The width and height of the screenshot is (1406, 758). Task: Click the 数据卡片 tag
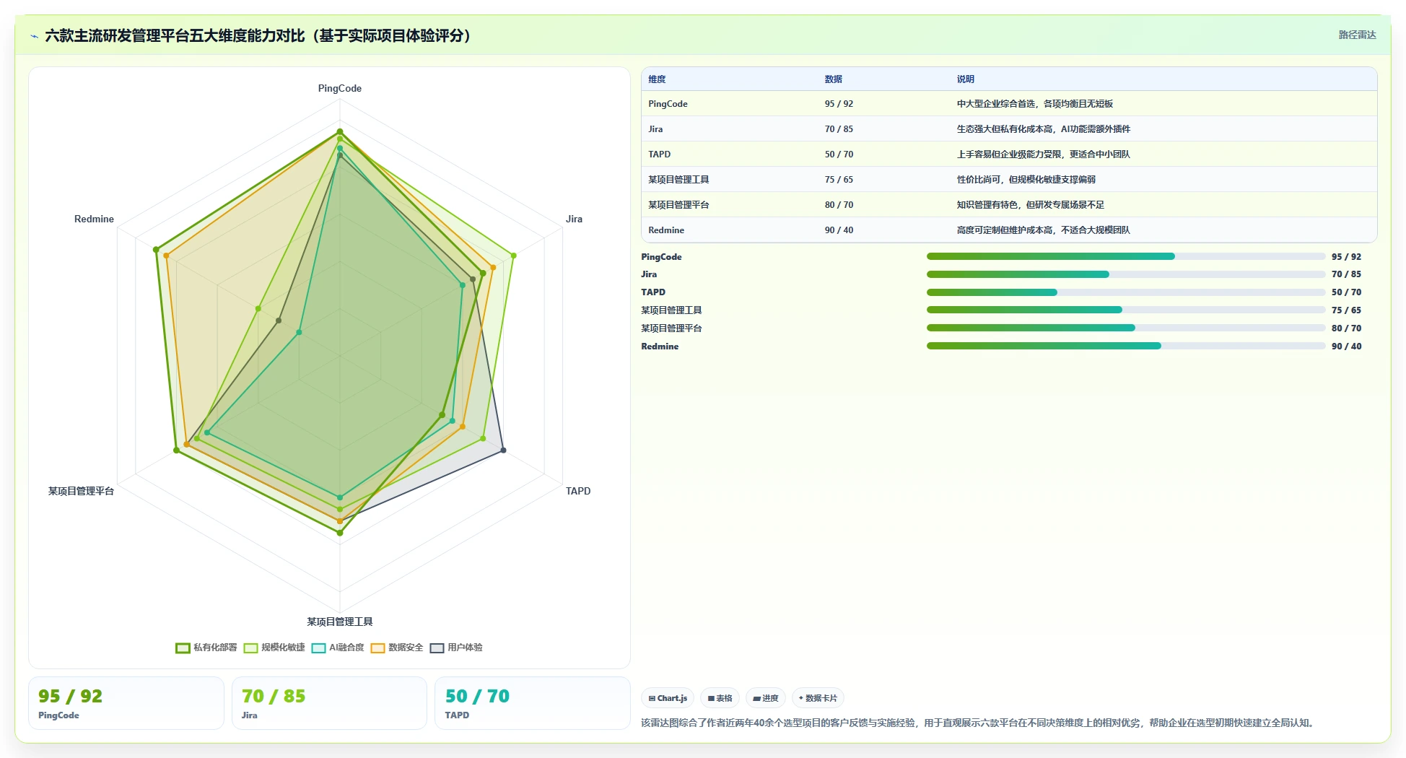818,698
